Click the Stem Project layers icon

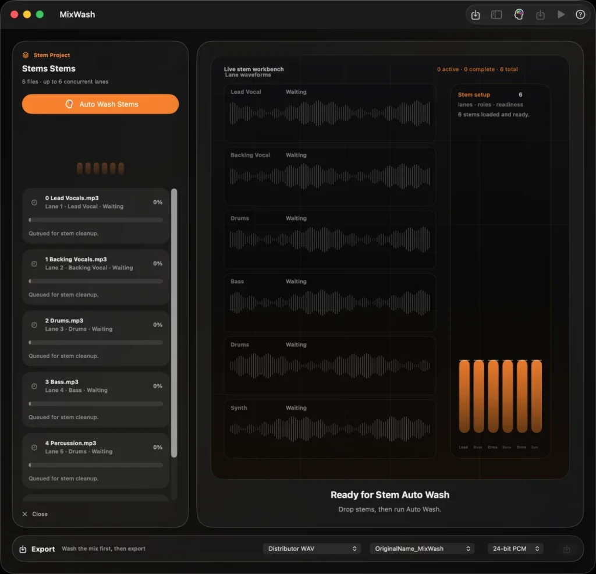(x=26, y=55)
